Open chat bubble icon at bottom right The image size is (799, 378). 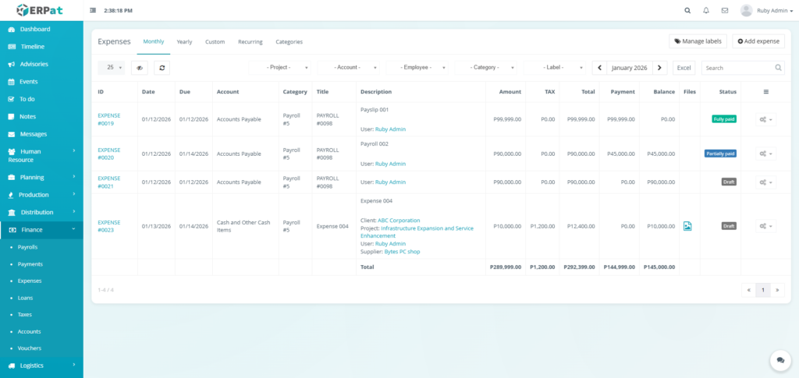779,359
